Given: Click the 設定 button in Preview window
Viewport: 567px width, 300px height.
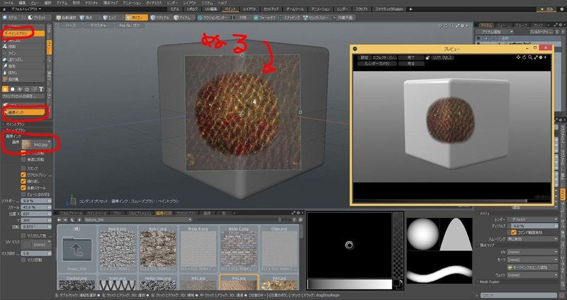Looking at the screenshot, I should [x=364, y=57].
